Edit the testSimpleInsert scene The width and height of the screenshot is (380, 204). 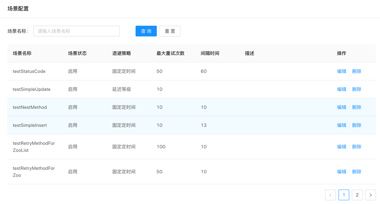(x=341, y=125)
